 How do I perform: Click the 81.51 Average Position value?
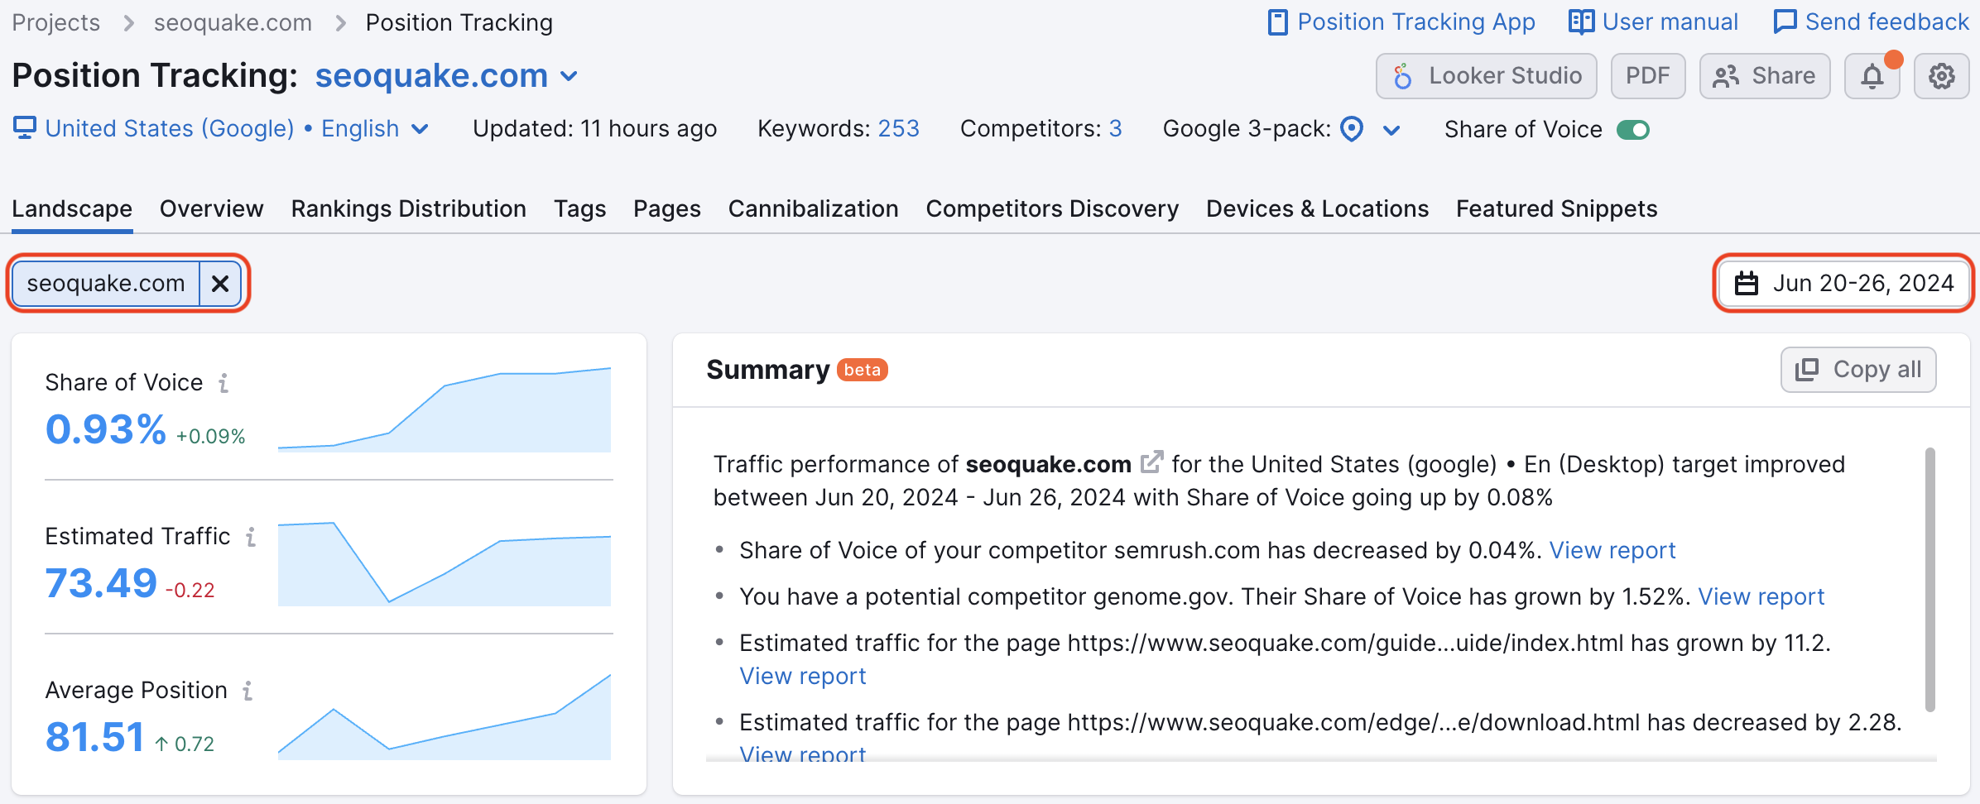[95, 737]
